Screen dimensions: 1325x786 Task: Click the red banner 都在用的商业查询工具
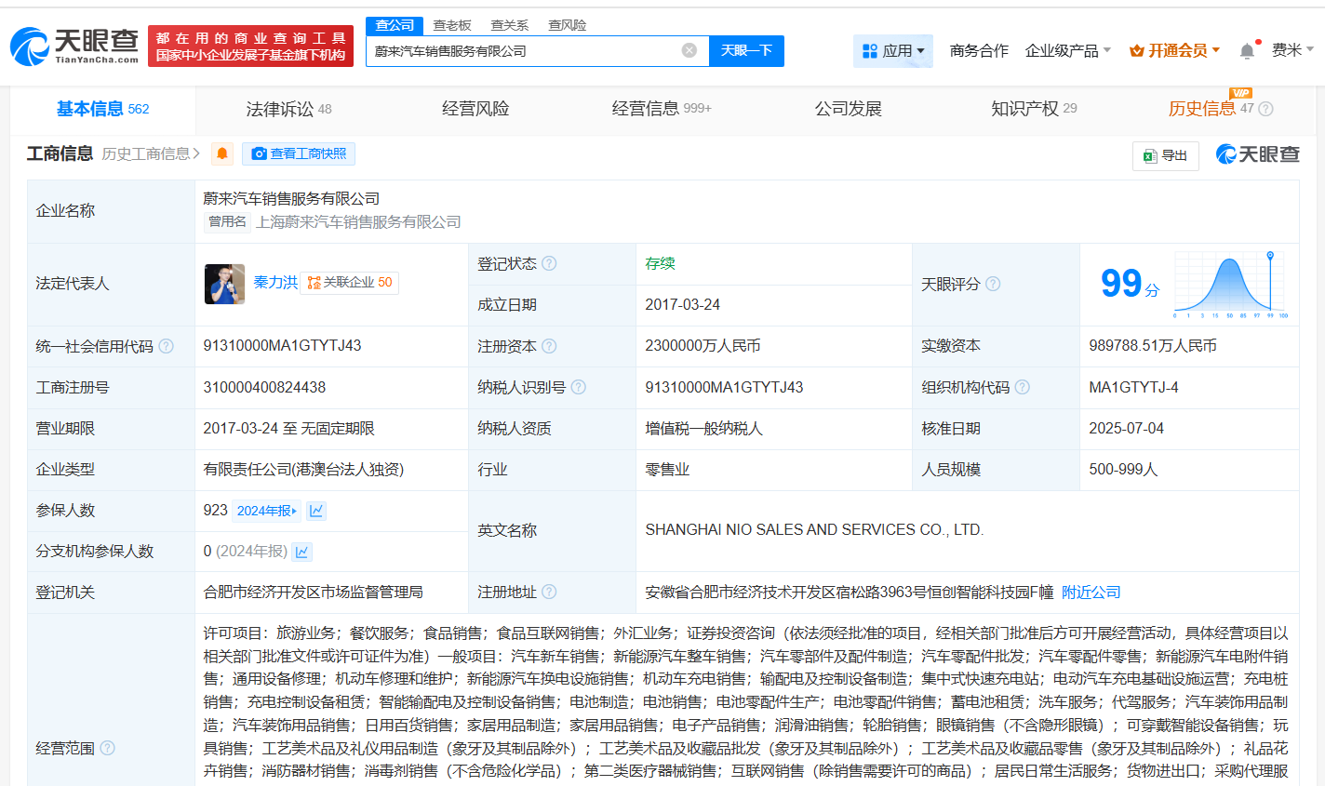pyautogui.click(x=250, y=46)
